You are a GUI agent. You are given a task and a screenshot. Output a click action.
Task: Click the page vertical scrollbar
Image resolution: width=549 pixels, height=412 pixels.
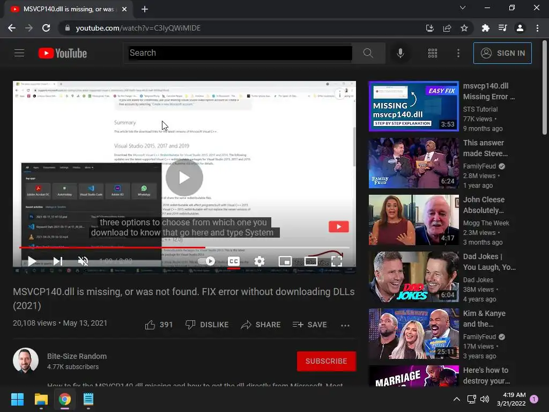[545, 87]
